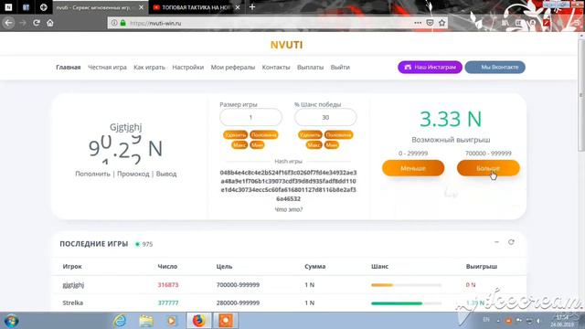The image size is (585, 329).
Task: Click Удвоить under Размер игры
Action: point(236,134)
